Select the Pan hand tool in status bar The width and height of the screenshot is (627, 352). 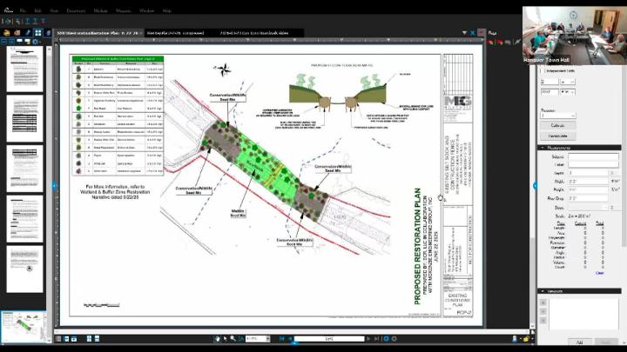pos(218,339)
